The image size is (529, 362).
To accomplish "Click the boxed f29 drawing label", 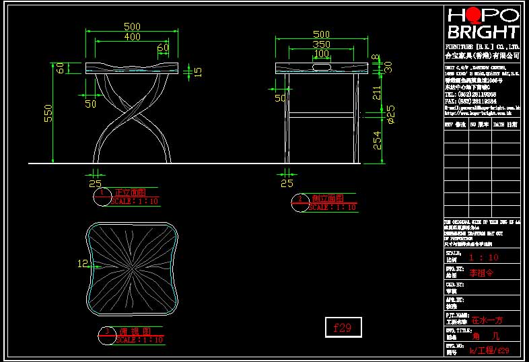I will 343,327.
